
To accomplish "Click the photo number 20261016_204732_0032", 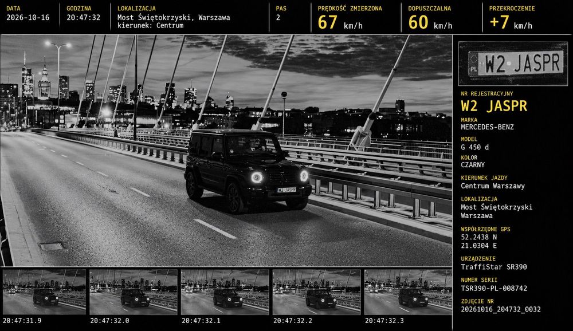I will click(x=501, y=309).
